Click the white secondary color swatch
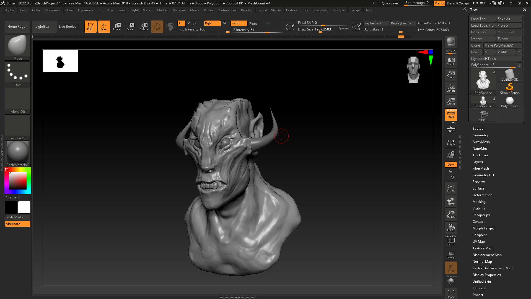Viewport: 531px width, 299px height. pos(24,207)
